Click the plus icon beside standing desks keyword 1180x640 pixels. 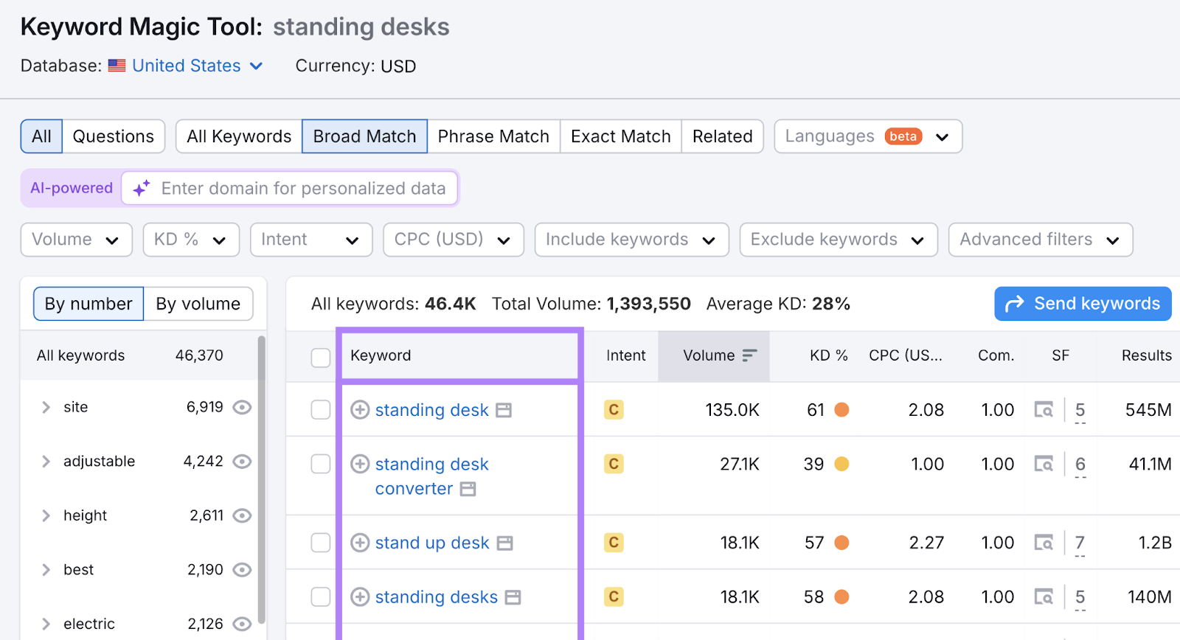pyautogui.click(x=360, y=596)
